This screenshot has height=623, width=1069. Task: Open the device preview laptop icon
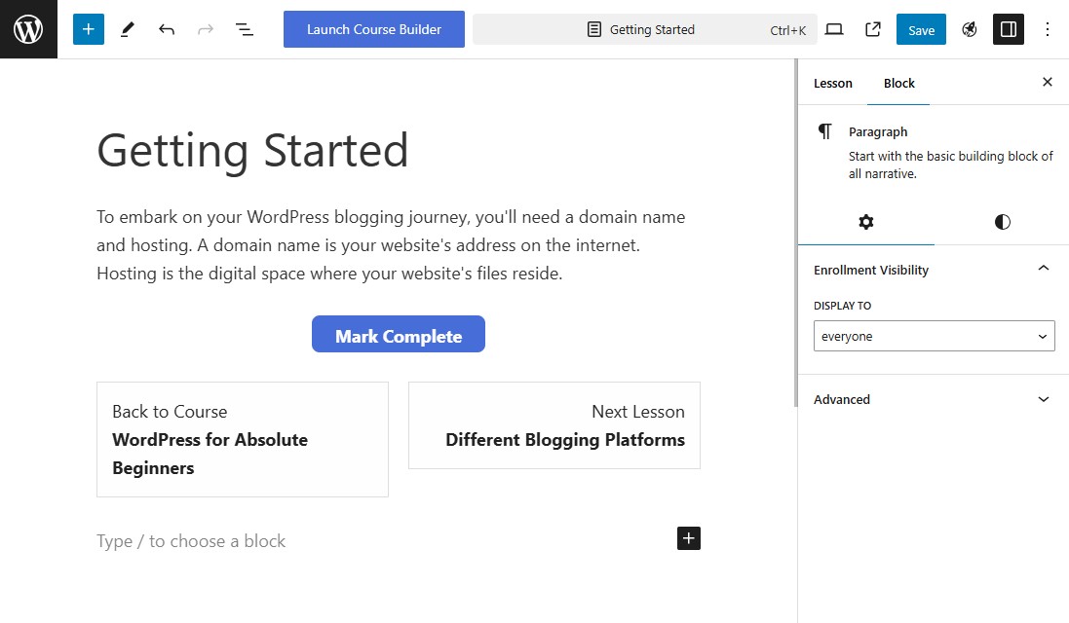click(834, 29)
